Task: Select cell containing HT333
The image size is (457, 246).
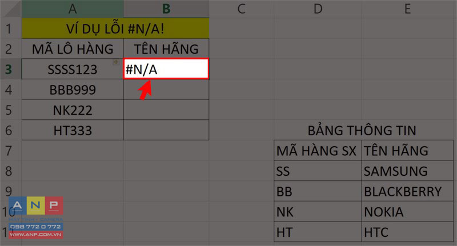Action: (x=73, y=130)
